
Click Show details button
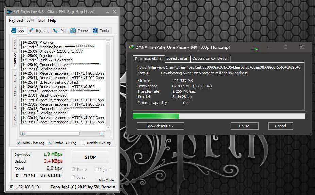click(160, 126)
